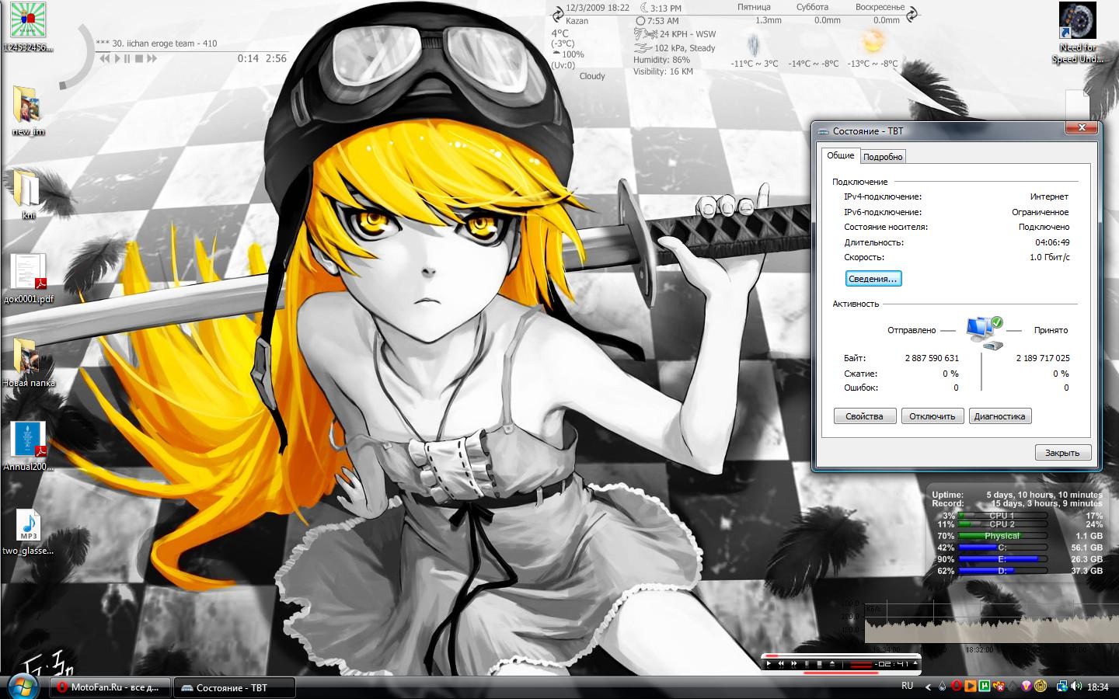1119x699 pixels.
Task: Stop the bottom mini player
Action: [820, 664]
